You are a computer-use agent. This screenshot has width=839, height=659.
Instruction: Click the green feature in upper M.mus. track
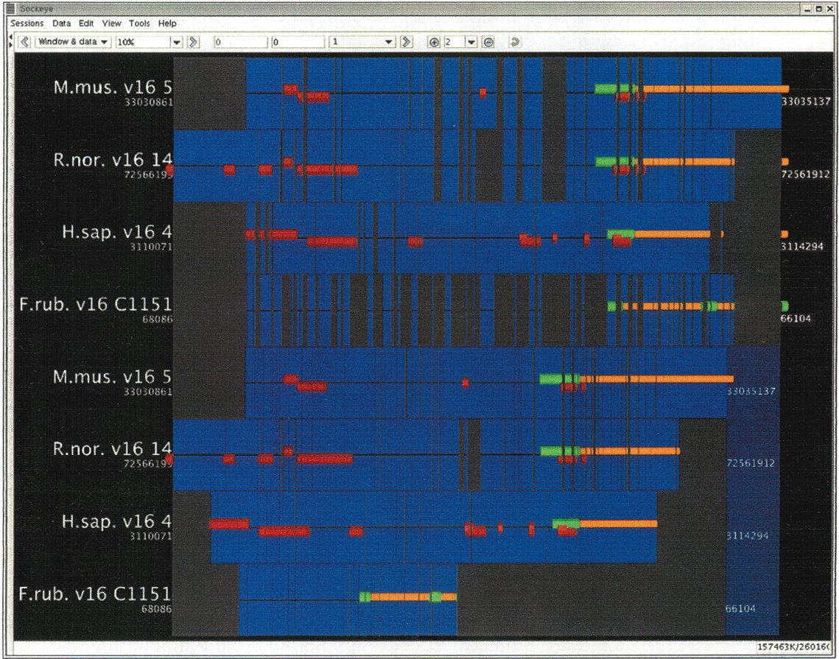[615, 88]
